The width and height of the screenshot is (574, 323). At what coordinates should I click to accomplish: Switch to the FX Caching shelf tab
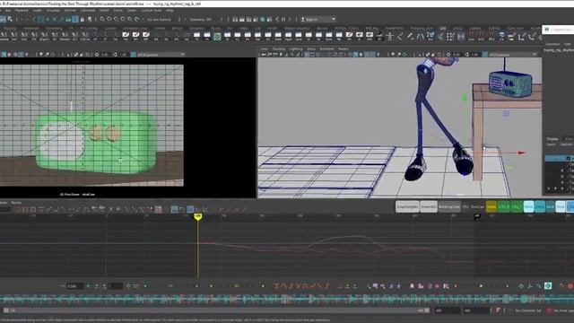point(89,28)
